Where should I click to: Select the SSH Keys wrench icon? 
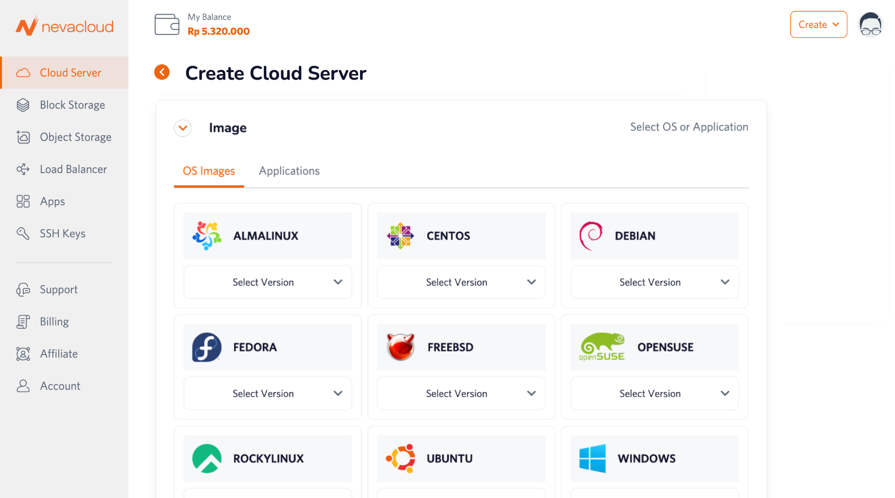pos(23,233)
